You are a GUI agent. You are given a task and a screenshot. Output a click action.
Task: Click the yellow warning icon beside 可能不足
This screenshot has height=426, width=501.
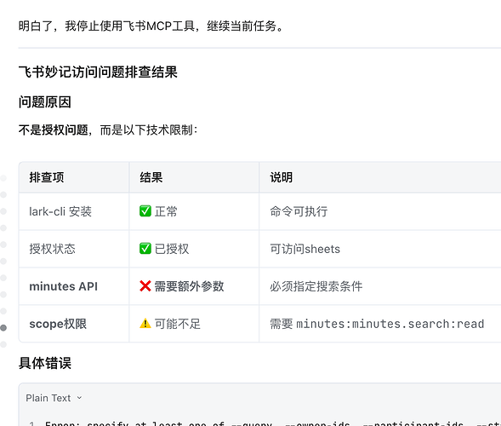click(x=145, y=324)
